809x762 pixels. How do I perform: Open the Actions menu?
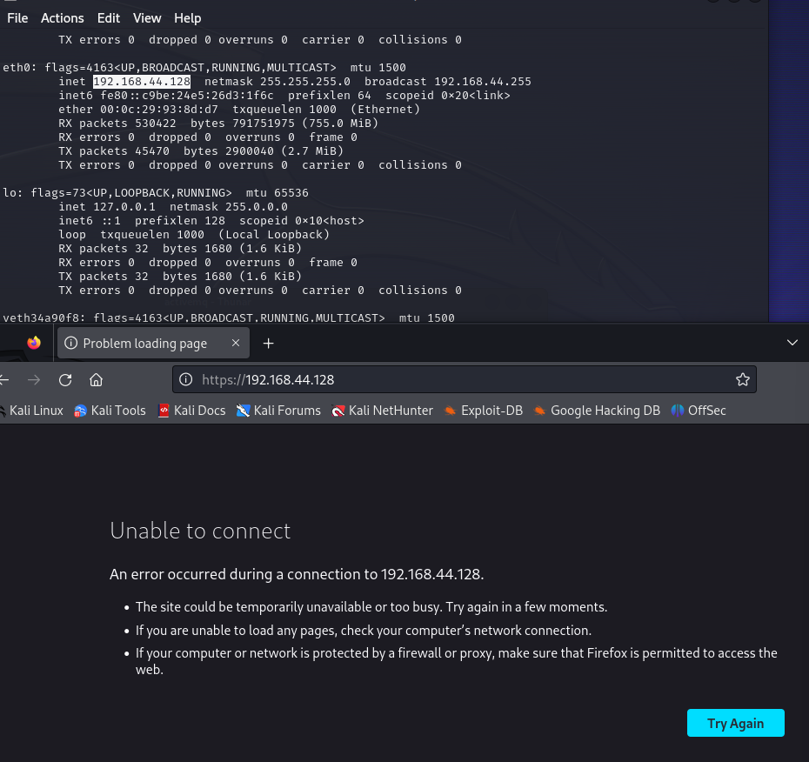point(62,17)
